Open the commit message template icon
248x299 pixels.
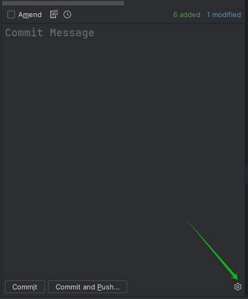54,14
